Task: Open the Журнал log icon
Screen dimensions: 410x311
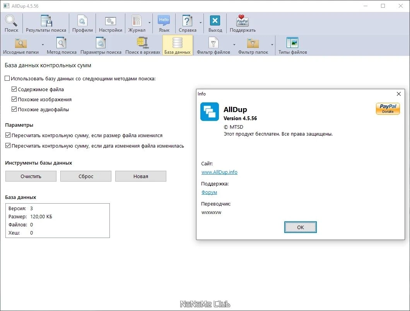Action: pyautogui.click(x=137, y=20)
